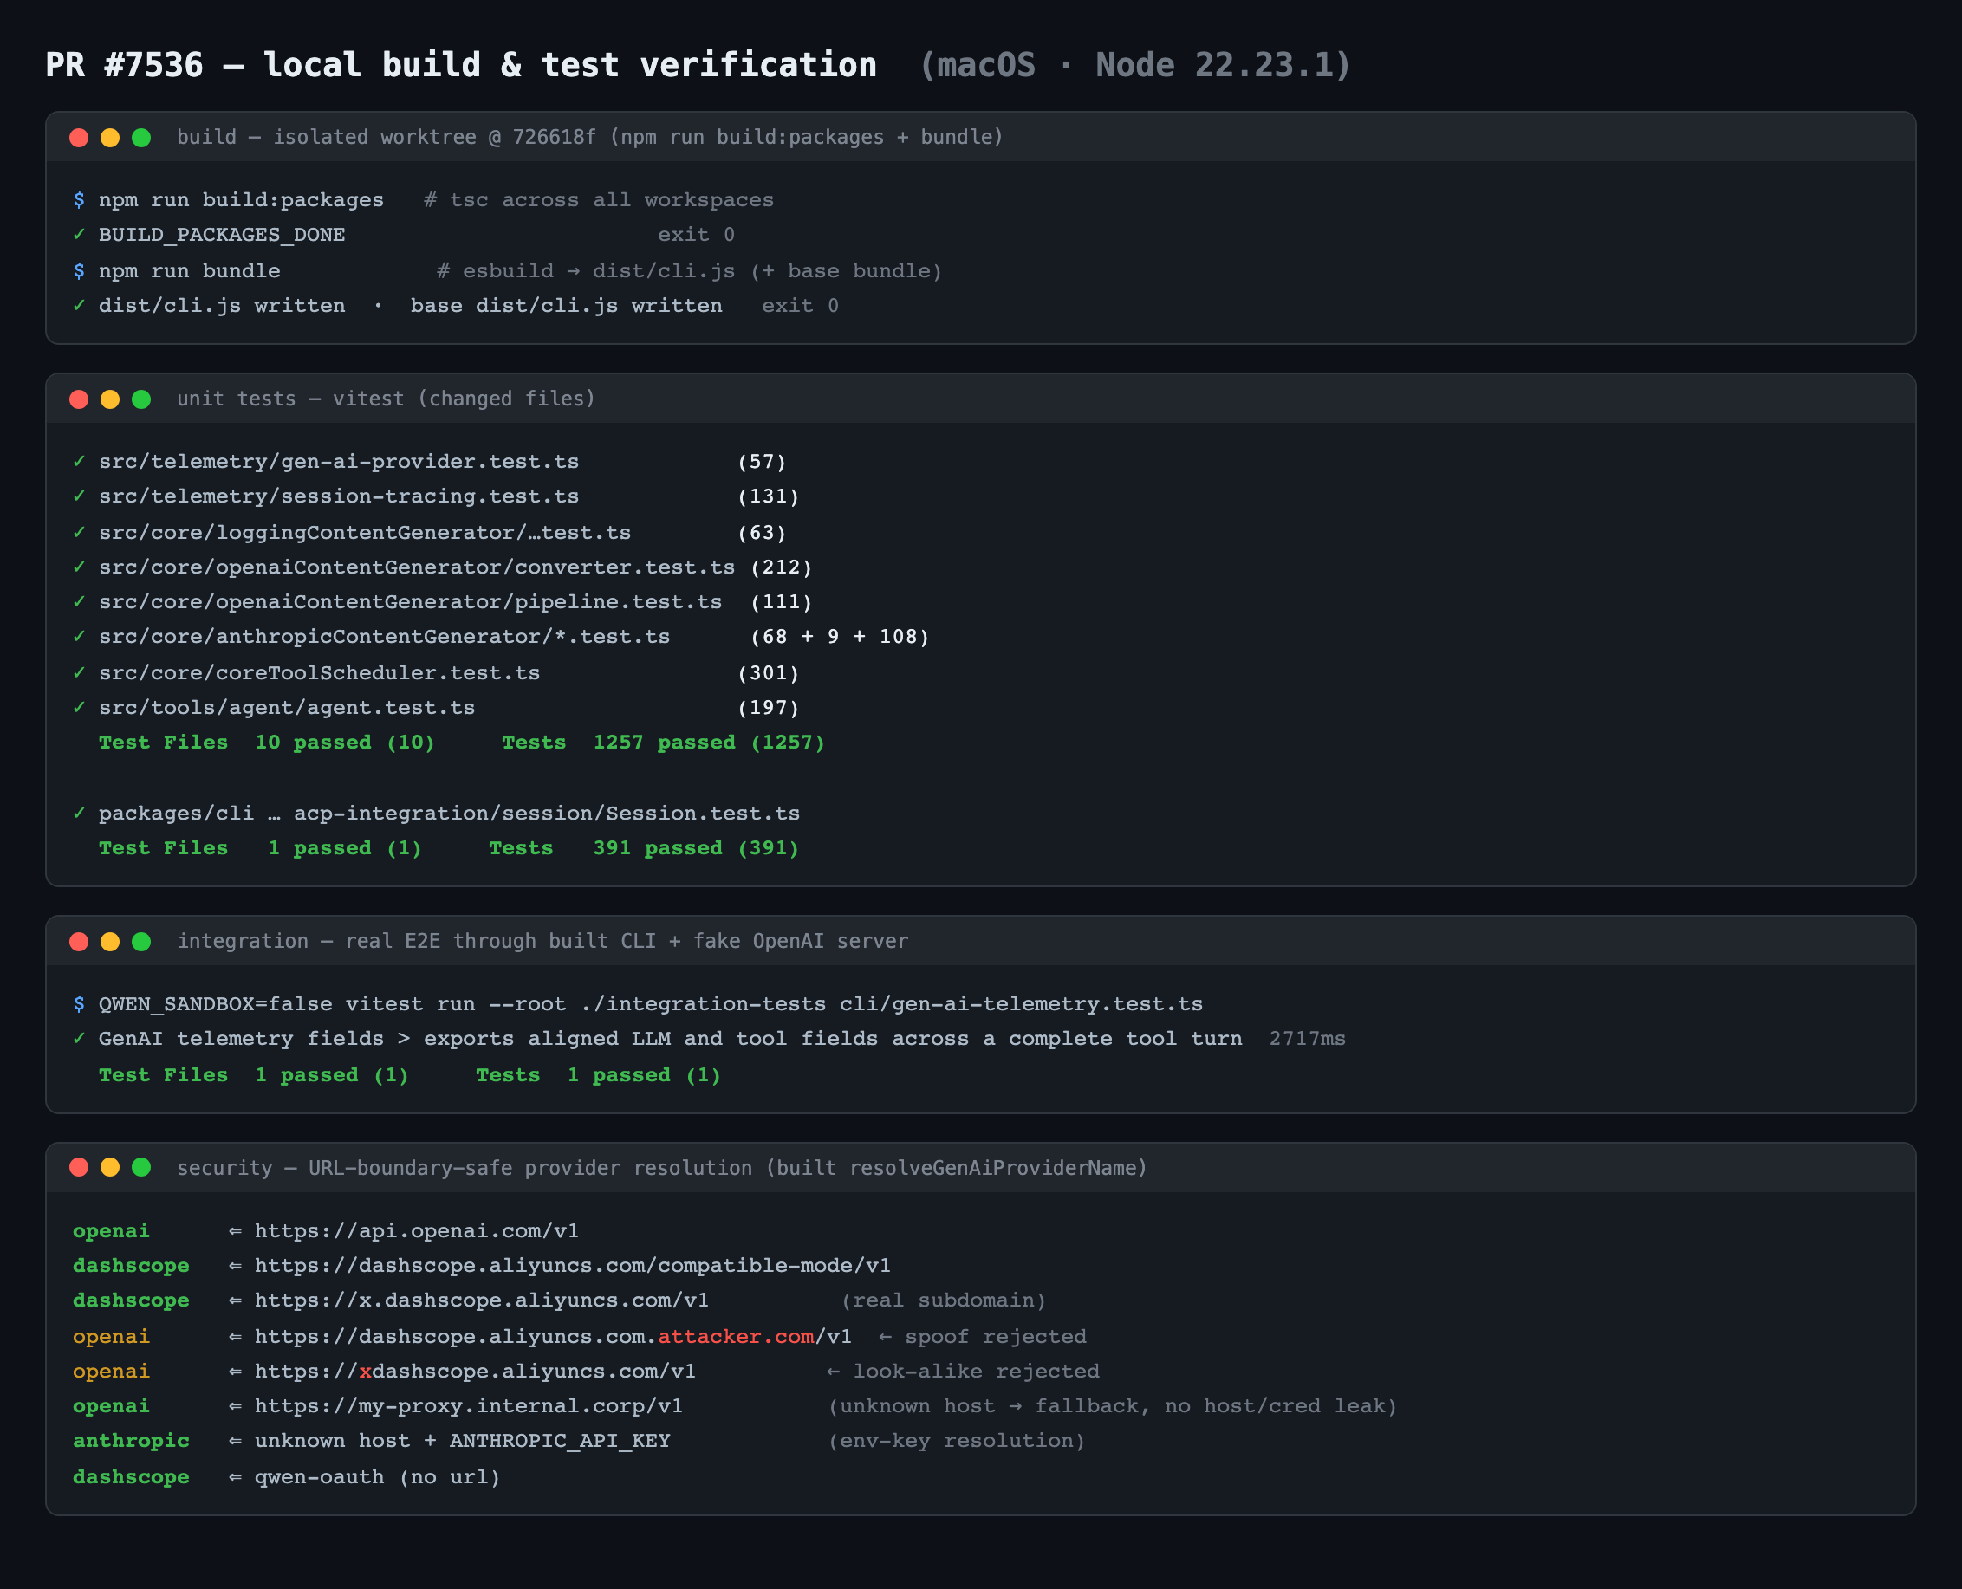Click the '(real subdomain)' note
This screenshot has width=1962, height=1589.
coord(944,1300)
